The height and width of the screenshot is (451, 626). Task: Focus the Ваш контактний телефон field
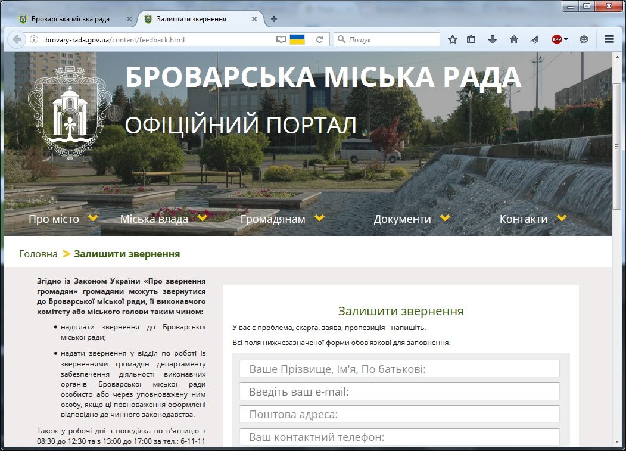pyautogui.click(x=400, y=437)
